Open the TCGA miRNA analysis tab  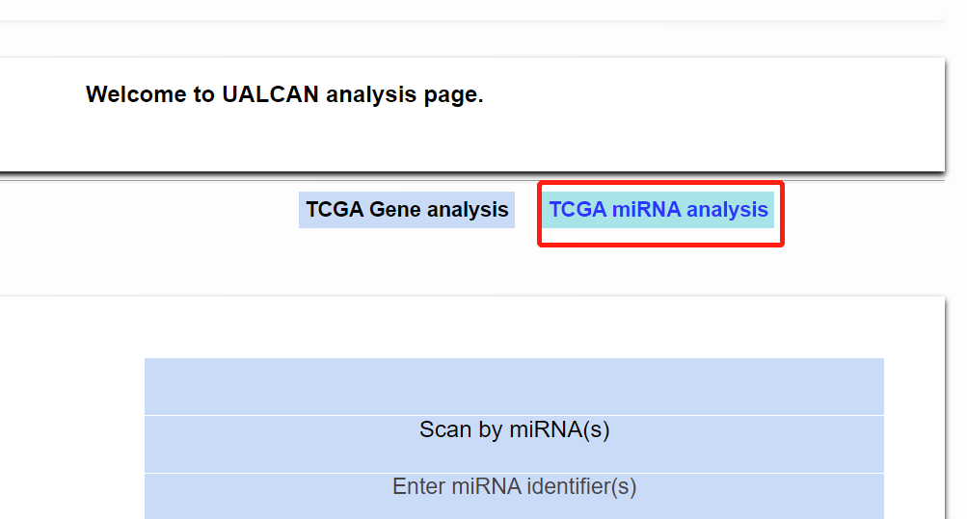click(658, 209)
